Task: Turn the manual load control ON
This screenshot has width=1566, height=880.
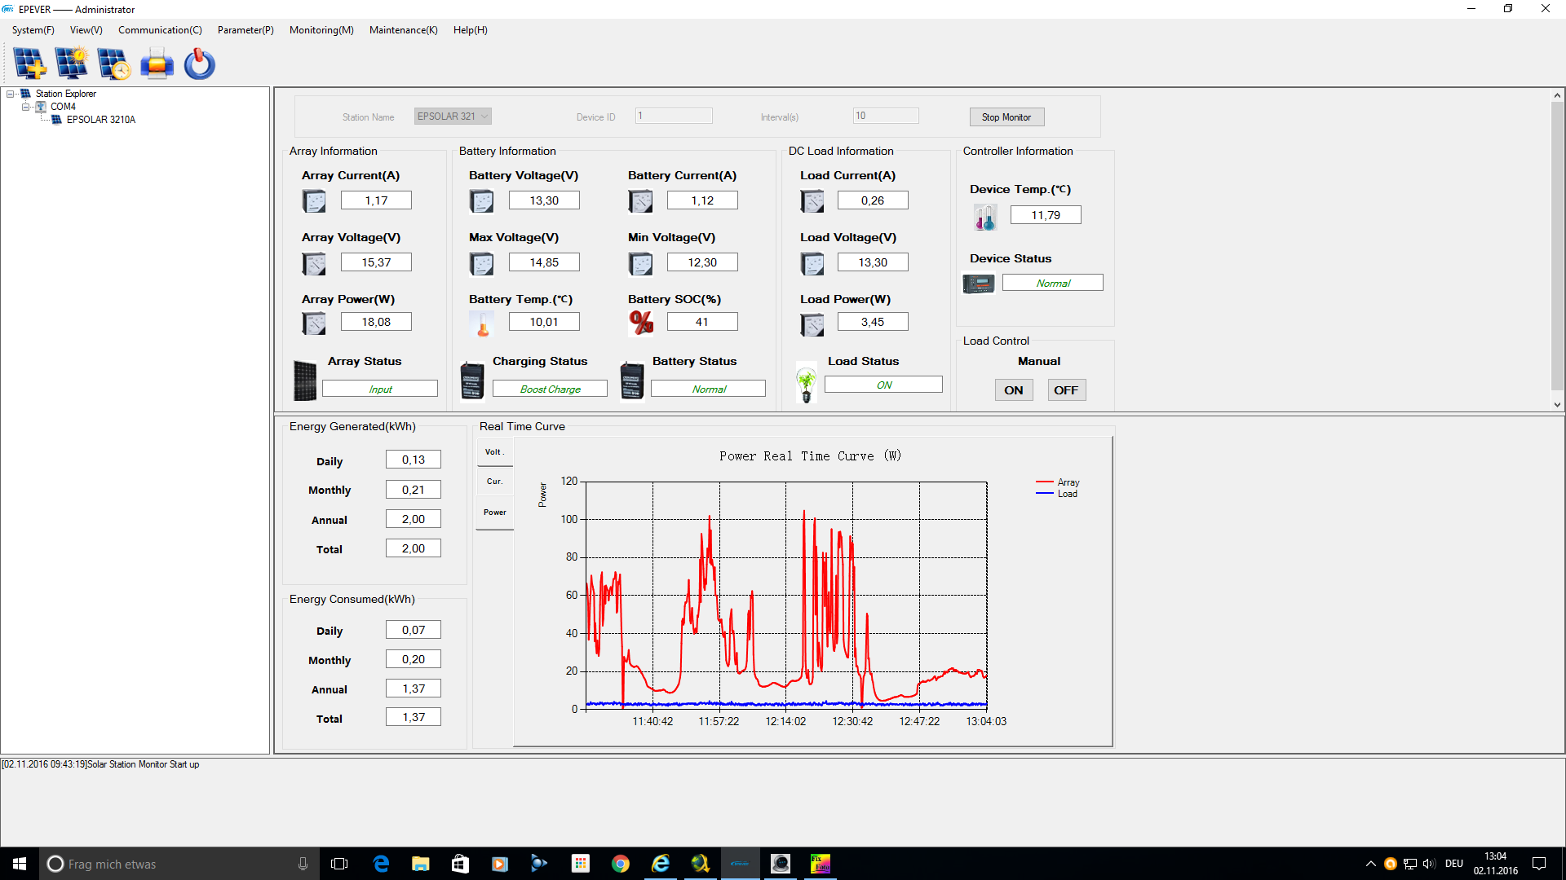Action: tap(1014, 390)
